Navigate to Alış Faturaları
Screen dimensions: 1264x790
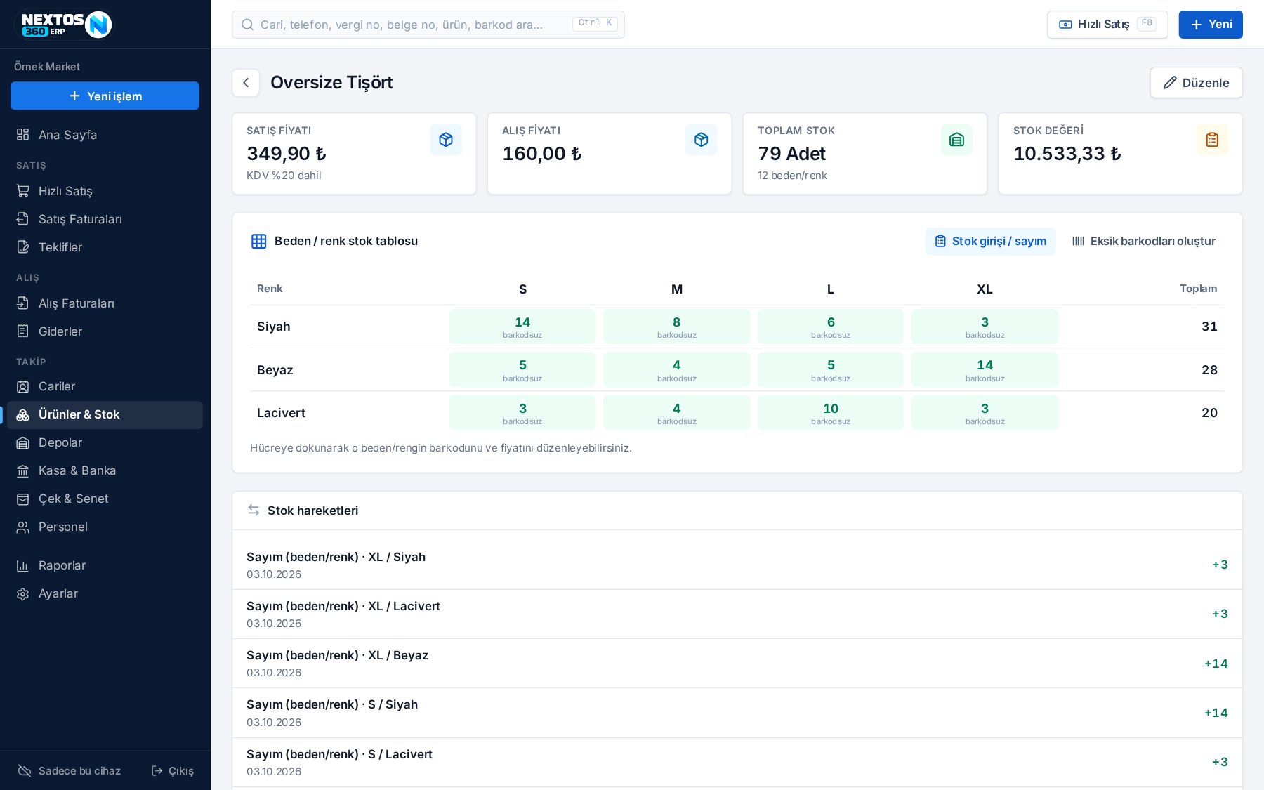pos(105,303)
